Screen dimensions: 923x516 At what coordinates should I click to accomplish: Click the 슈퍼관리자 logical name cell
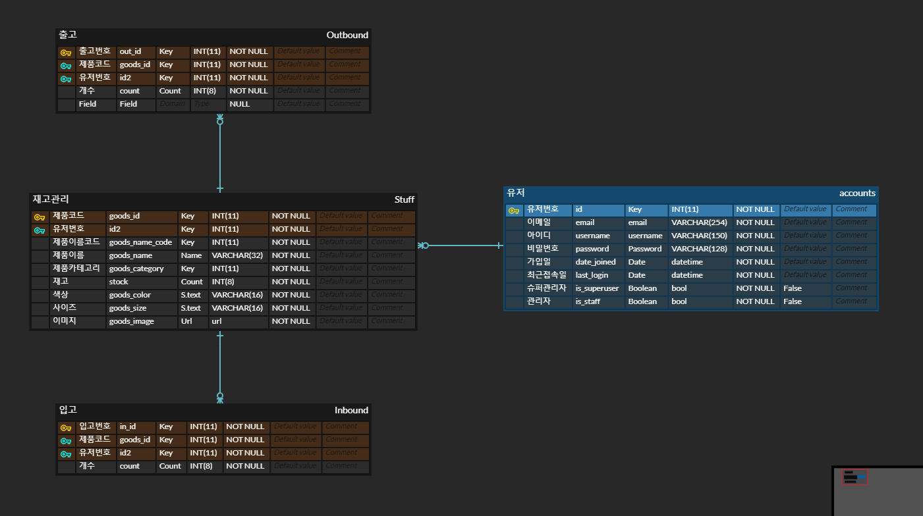pyautogui.click(x=548, y=288)
